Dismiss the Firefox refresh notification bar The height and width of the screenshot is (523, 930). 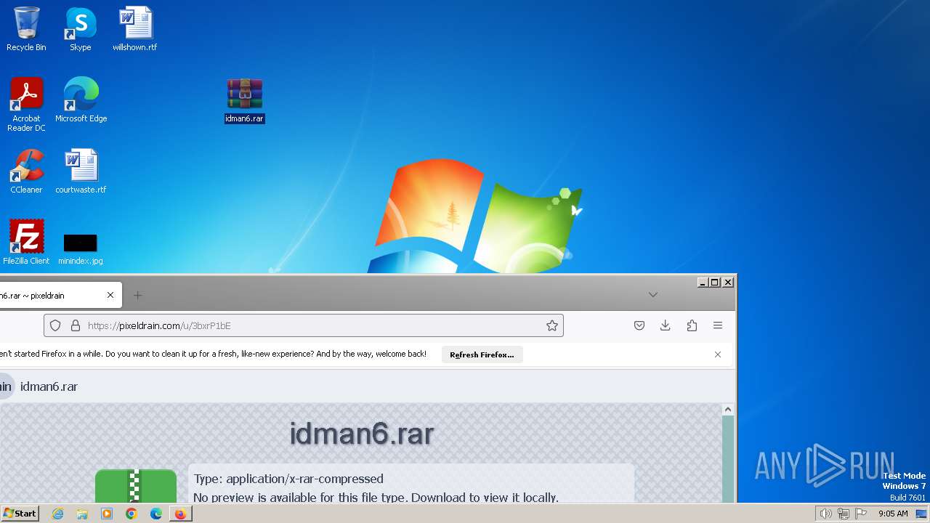(718, 354)
